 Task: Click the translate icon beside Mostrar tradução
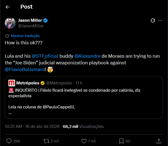click(7, 36)
